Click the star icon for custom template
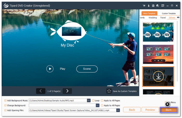 coord(109,91)
